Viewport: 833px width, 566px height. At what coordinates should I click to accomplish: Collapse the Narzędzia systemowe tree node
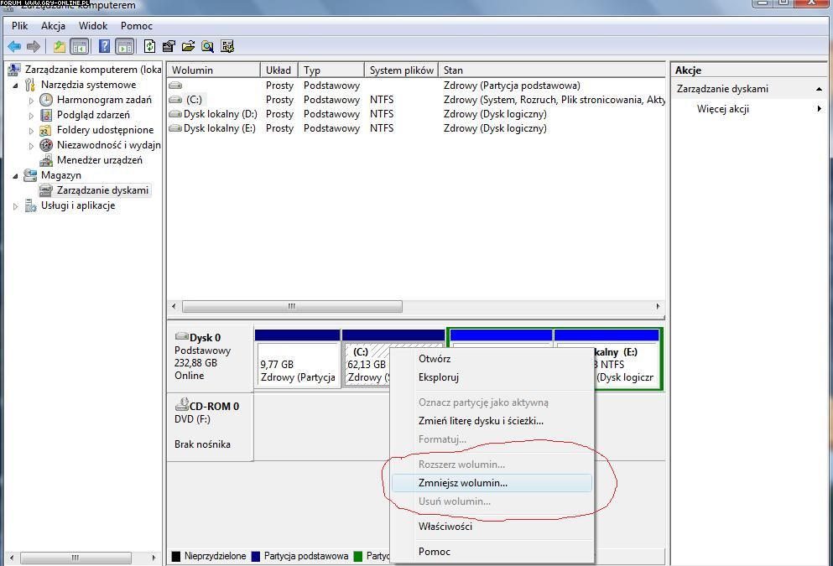tap(16, 85)
